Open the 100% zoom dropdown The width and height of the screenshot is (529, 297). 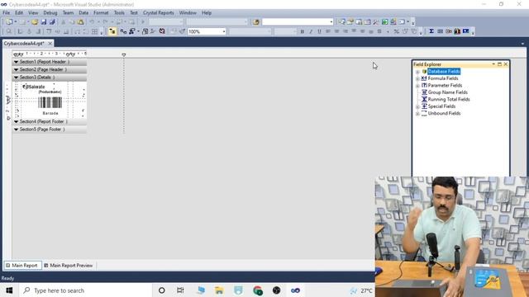224,31
